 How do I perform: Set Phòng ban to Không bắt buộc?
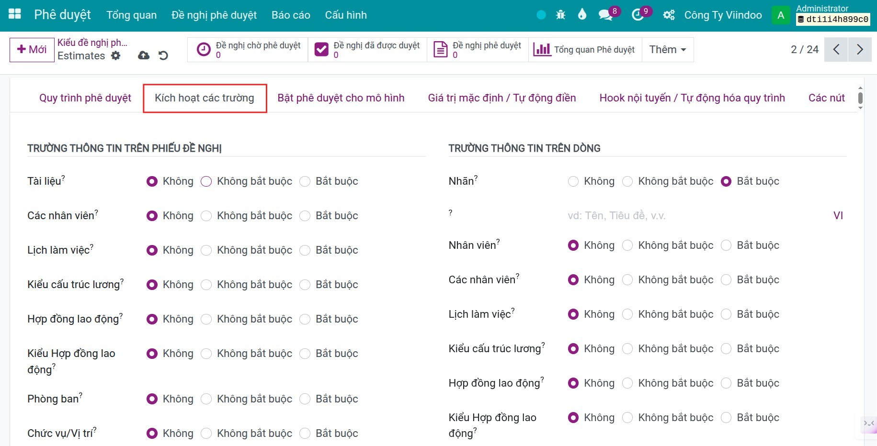[x=206, y=399]
